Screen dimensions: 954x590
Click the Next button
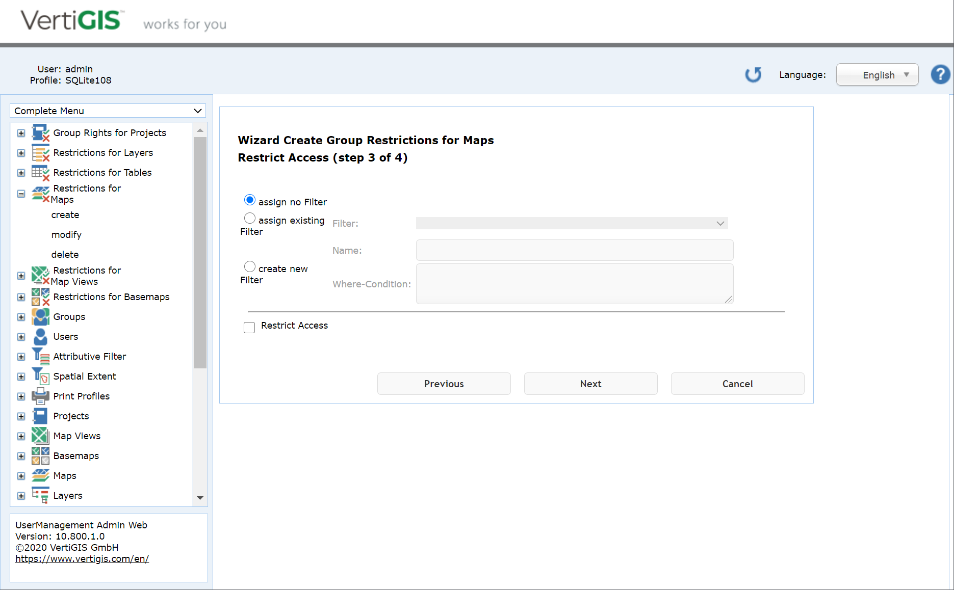(x=590, y=384)
